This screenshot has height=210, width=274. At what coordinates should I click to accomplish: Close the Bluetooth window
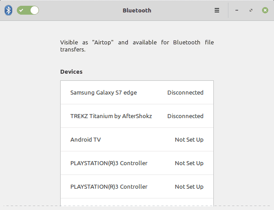[x=265, y=10]
